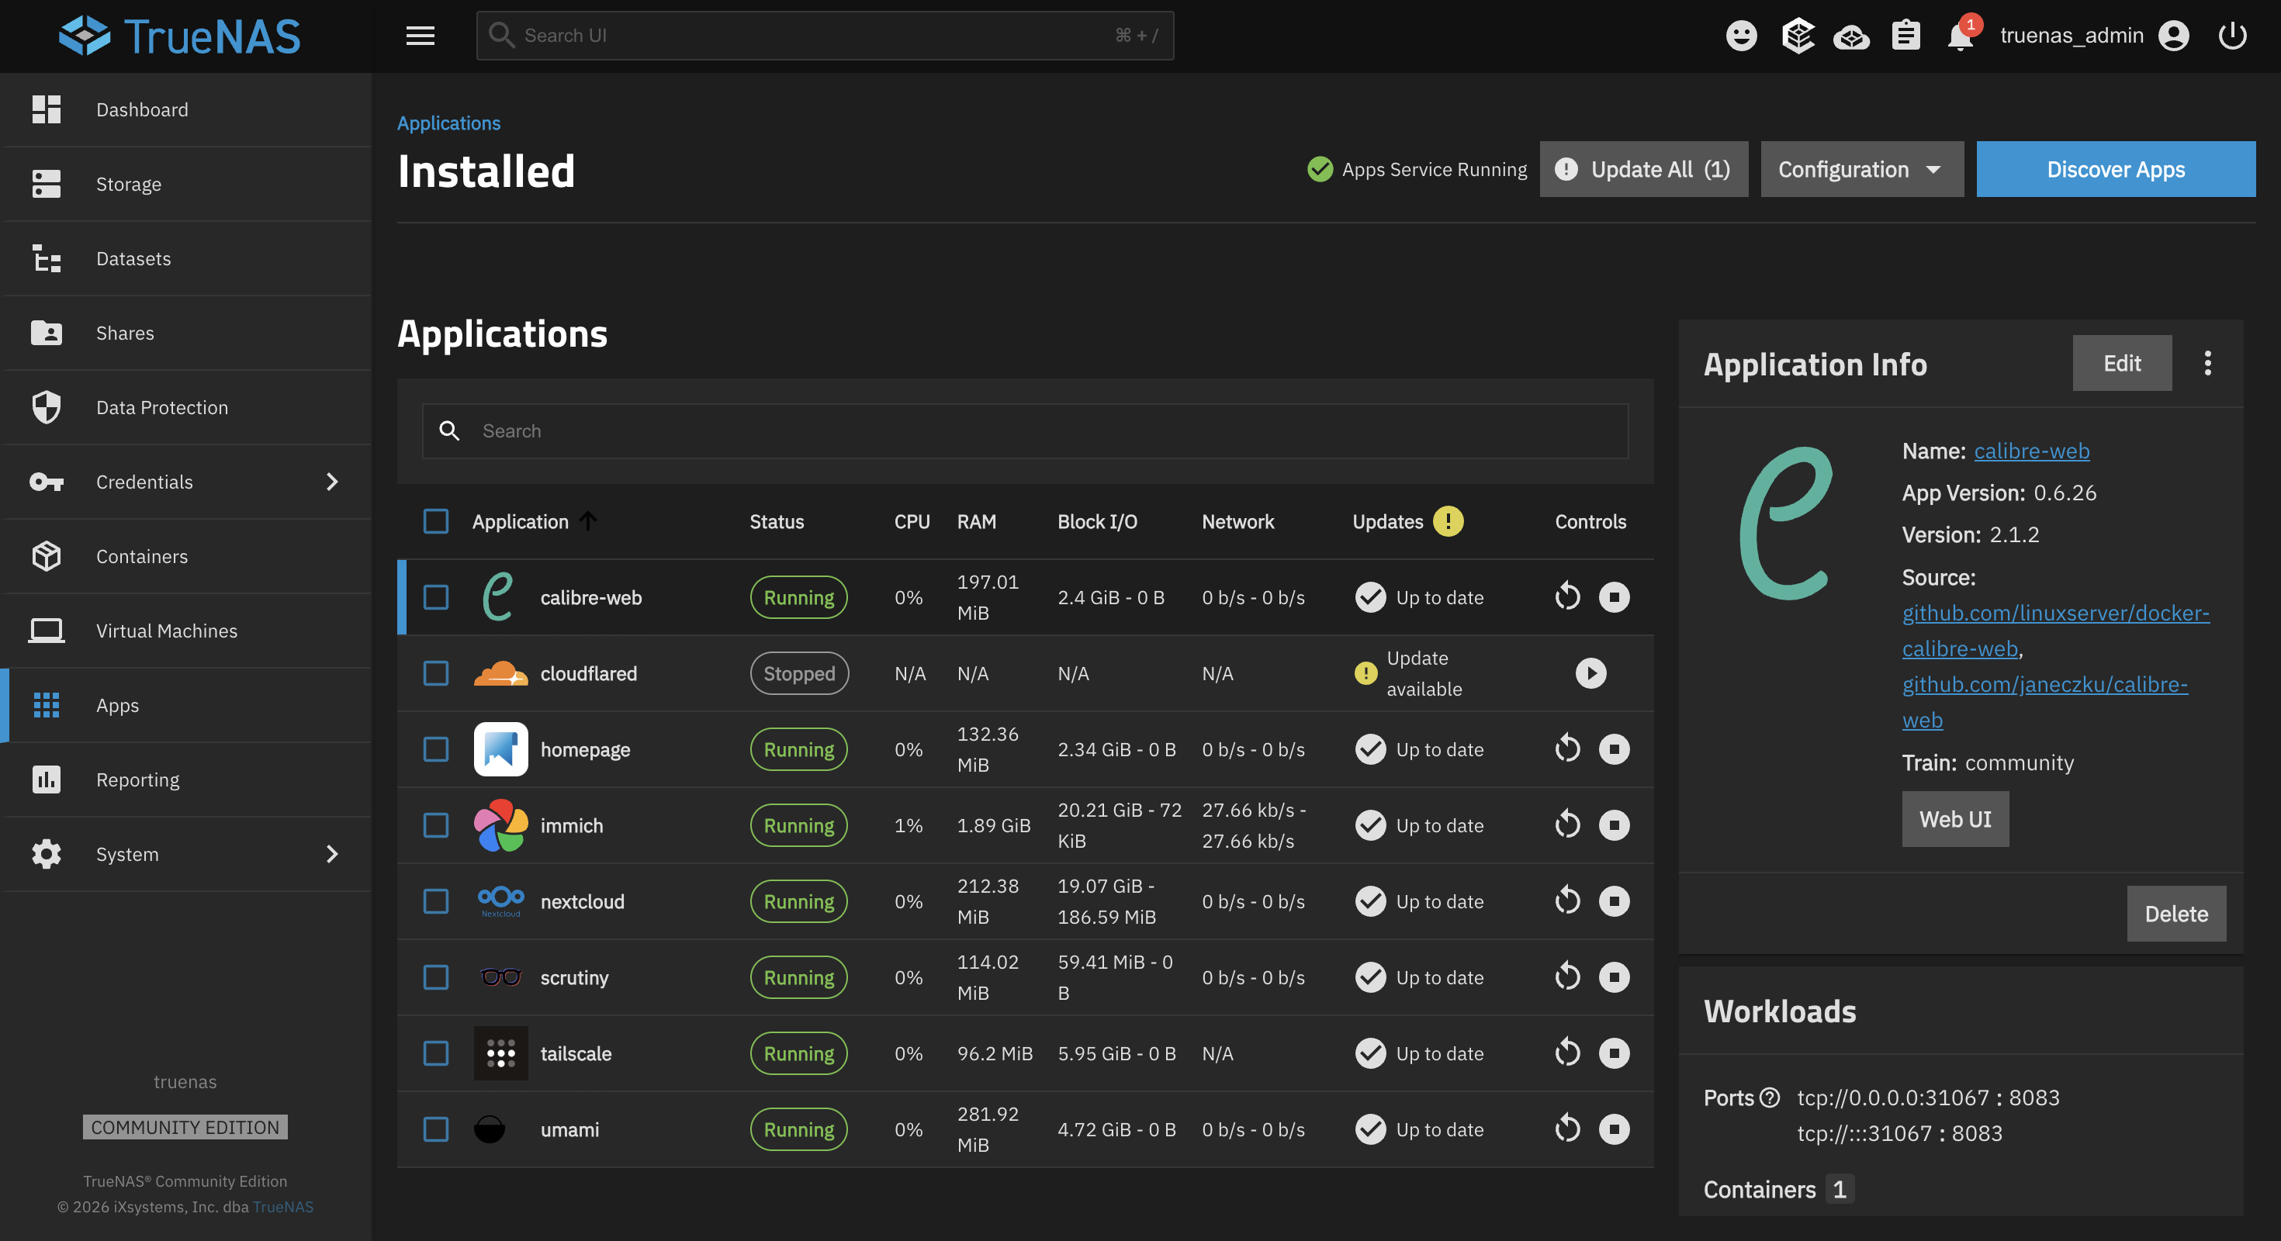Open the calibre-web Web UI
The image size is (2281, 1241).
pyautogui.click(x=1955, y=819)
